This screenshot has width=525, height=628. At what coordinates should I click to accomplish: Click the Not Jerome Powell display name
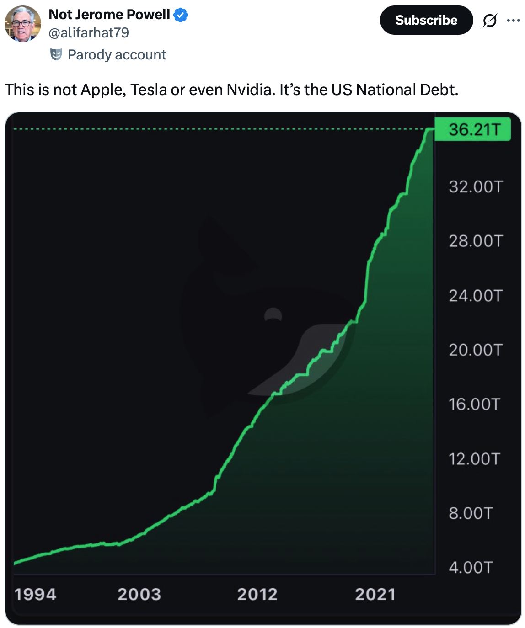coord(109,15)
